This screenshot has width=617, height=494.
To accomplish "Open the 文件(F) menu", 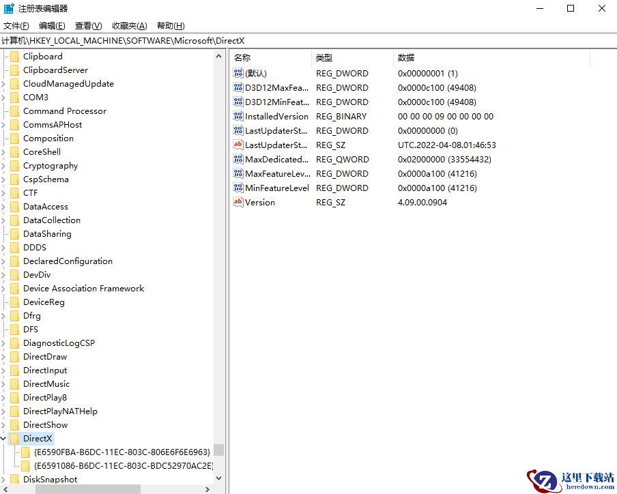I will coord(16,26).
